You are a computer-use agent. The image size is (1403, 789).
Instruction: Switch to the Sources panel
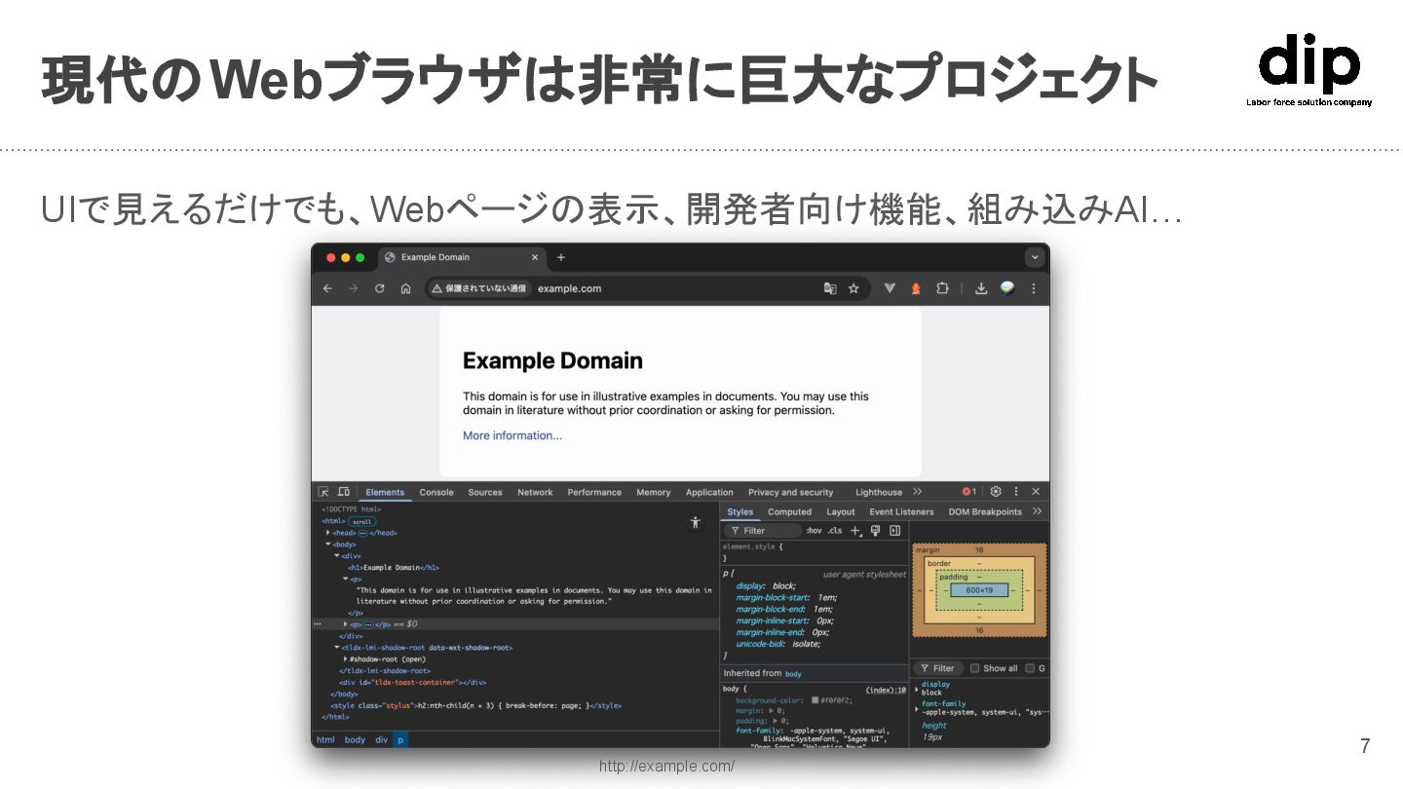[x=485, y=493]
